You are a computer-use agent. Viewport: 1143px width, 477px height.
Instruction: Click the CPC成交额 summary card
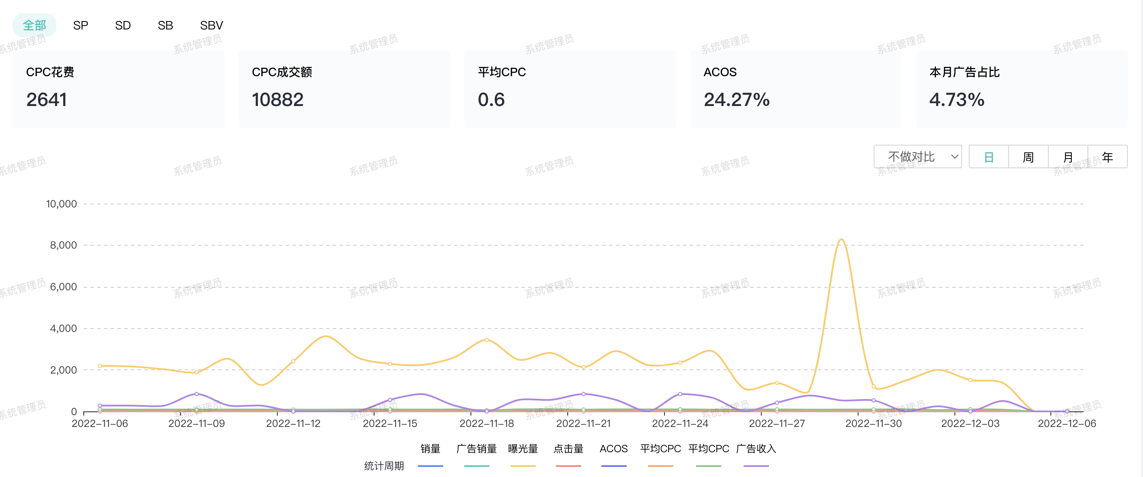344,89
